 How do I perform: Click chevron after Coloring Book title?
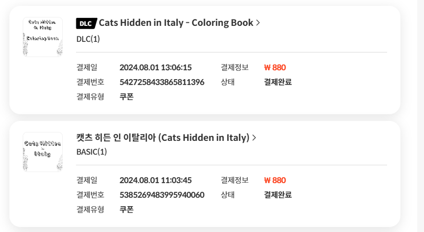point(258,23)
